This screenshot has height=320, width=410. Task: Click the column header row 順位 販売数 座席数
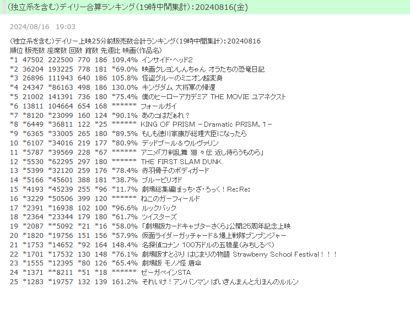point(86,50)
